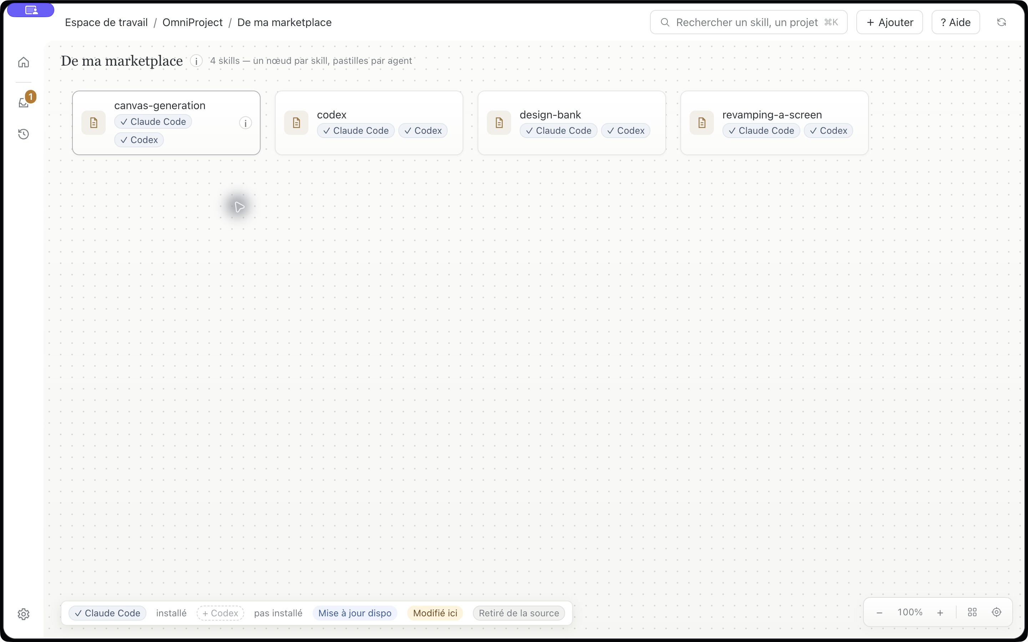
Task: Toggle Codex pill on canvas-generation
Action: point(139,140)
